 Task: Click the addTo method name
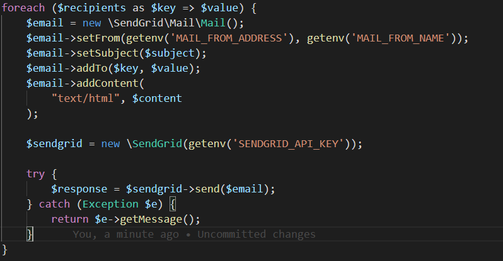(x=92, y=68)
